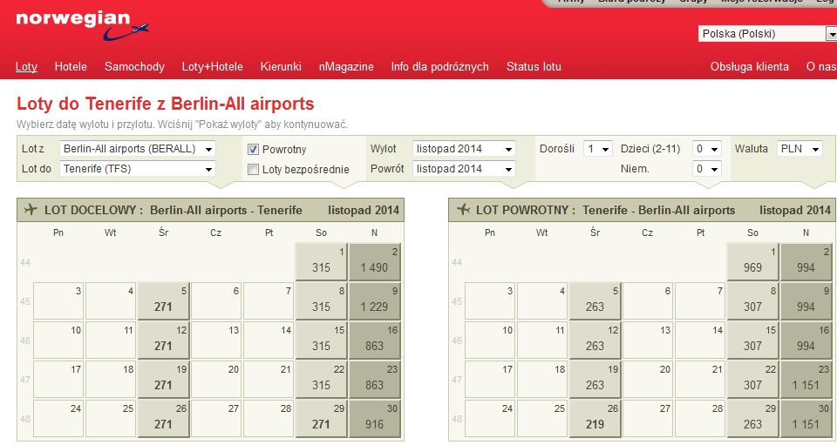
Task: Select return November 26 fare 219
Action: pos(595,419)
